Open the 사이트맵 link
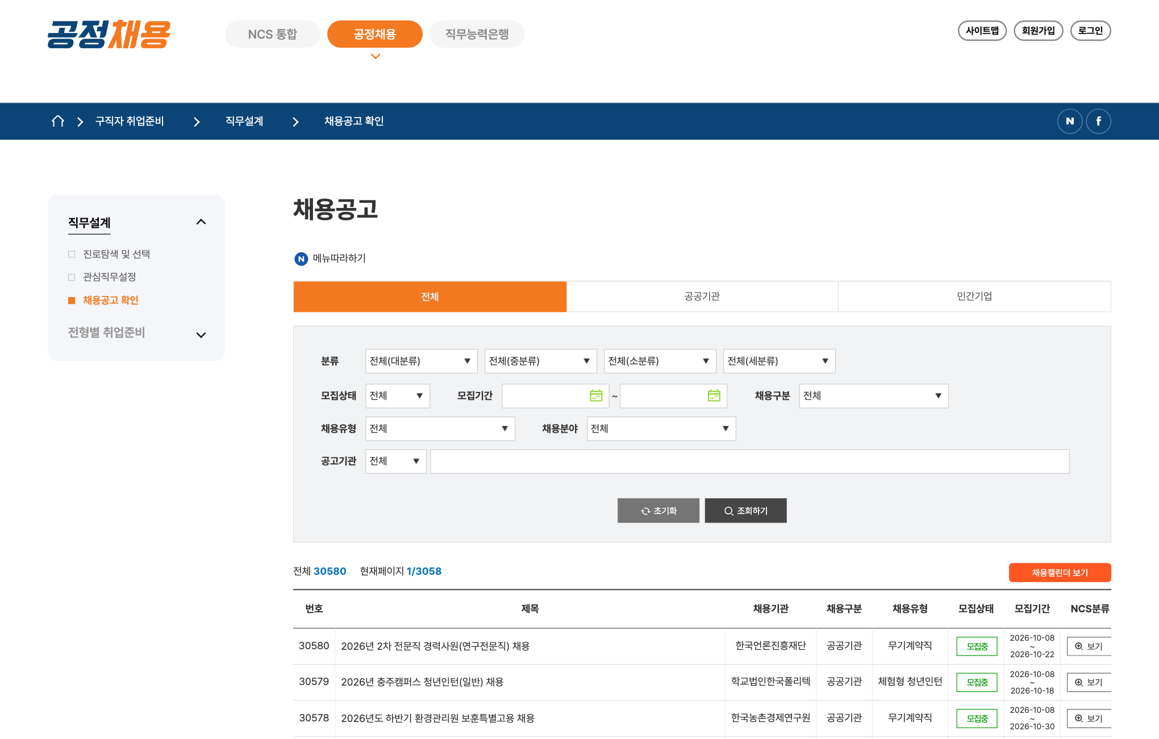The image size is (1159, 739). [x=982, y=31]
